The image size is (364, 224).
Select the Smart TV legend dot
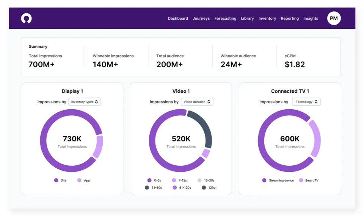click(301, 180)
